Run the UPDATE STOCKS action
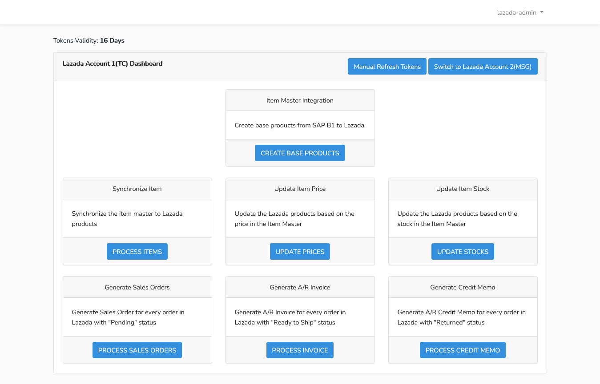The height and width of the screenshot is (384, 600). point(463,252)
